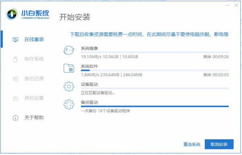Click the 系统软件 folder icon
This screenshot has height=155, width=242.
(69, 68)
